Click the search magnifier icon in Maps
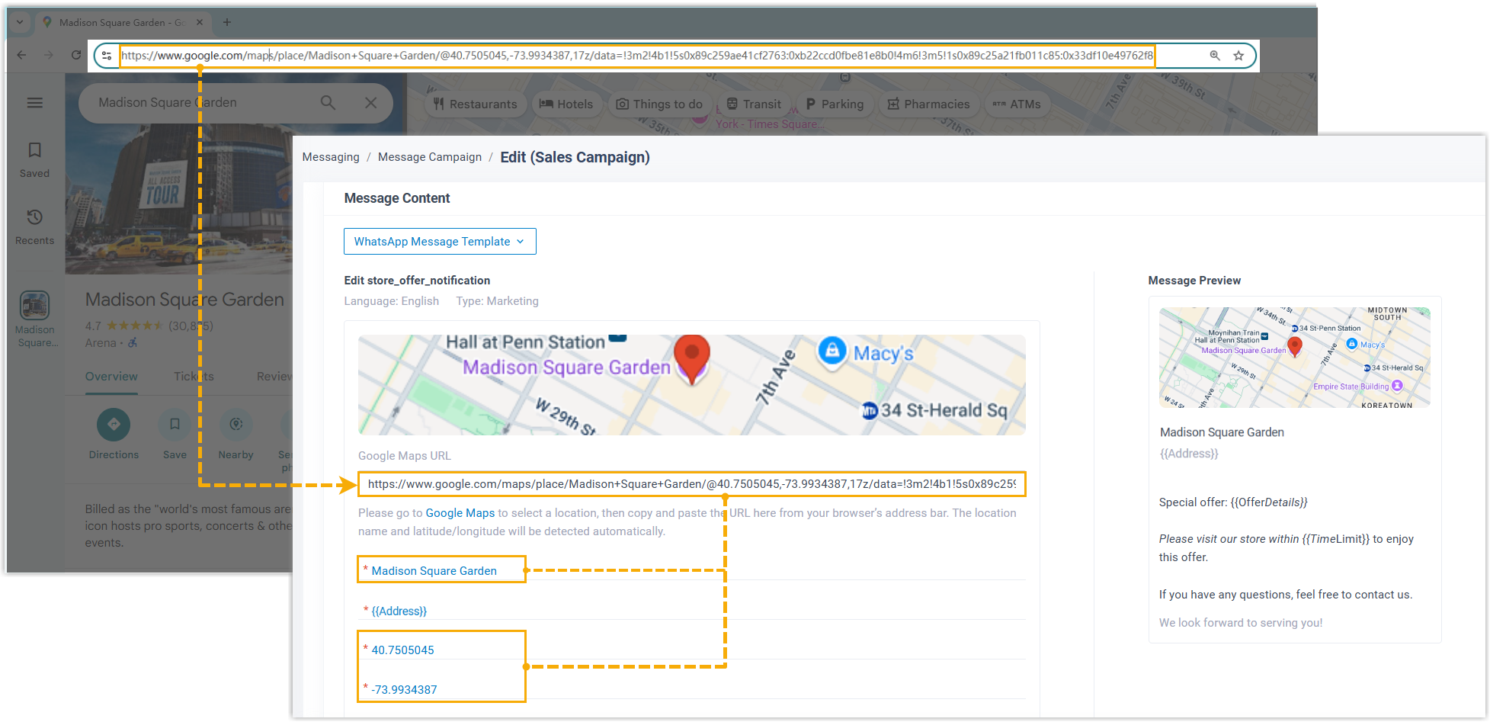Viewport: 1490px width, 722px height. click(x=328, y=103)
